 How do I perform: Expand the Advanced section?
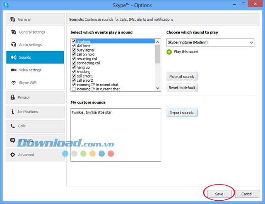point(35,155)
